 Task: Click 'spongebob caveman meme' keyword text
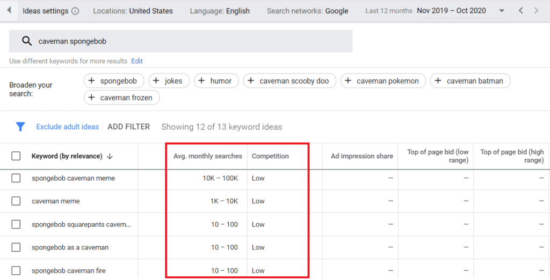[x=73, y=178]
